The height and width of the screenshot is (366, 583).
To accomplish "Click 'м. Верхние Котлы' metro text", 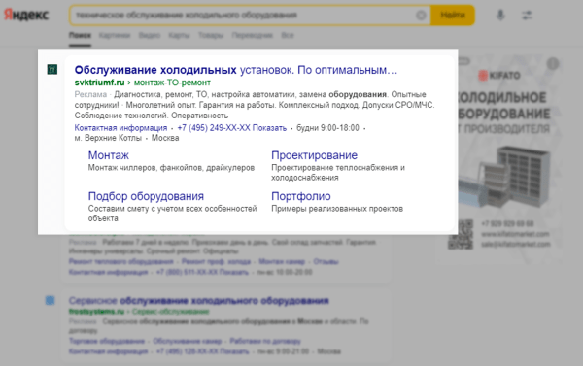I will point(108,138).
